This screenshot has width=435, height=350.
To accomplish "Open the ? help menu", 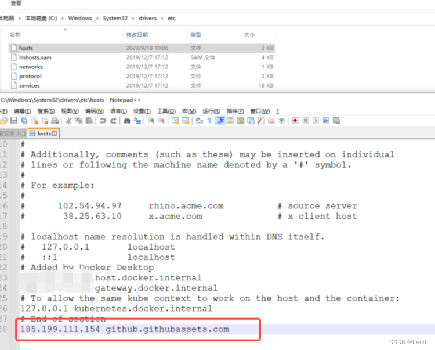I will click(x=277, y=111).
